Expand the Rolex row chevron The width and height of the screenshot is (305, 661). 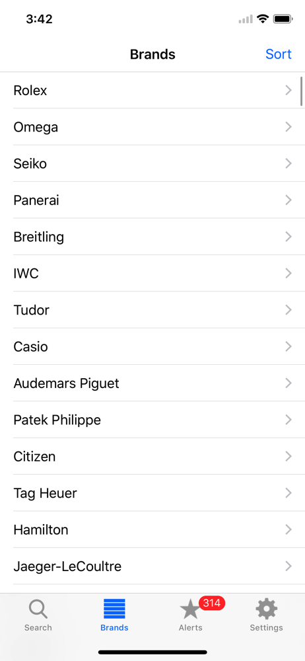[x=288, y=90]
